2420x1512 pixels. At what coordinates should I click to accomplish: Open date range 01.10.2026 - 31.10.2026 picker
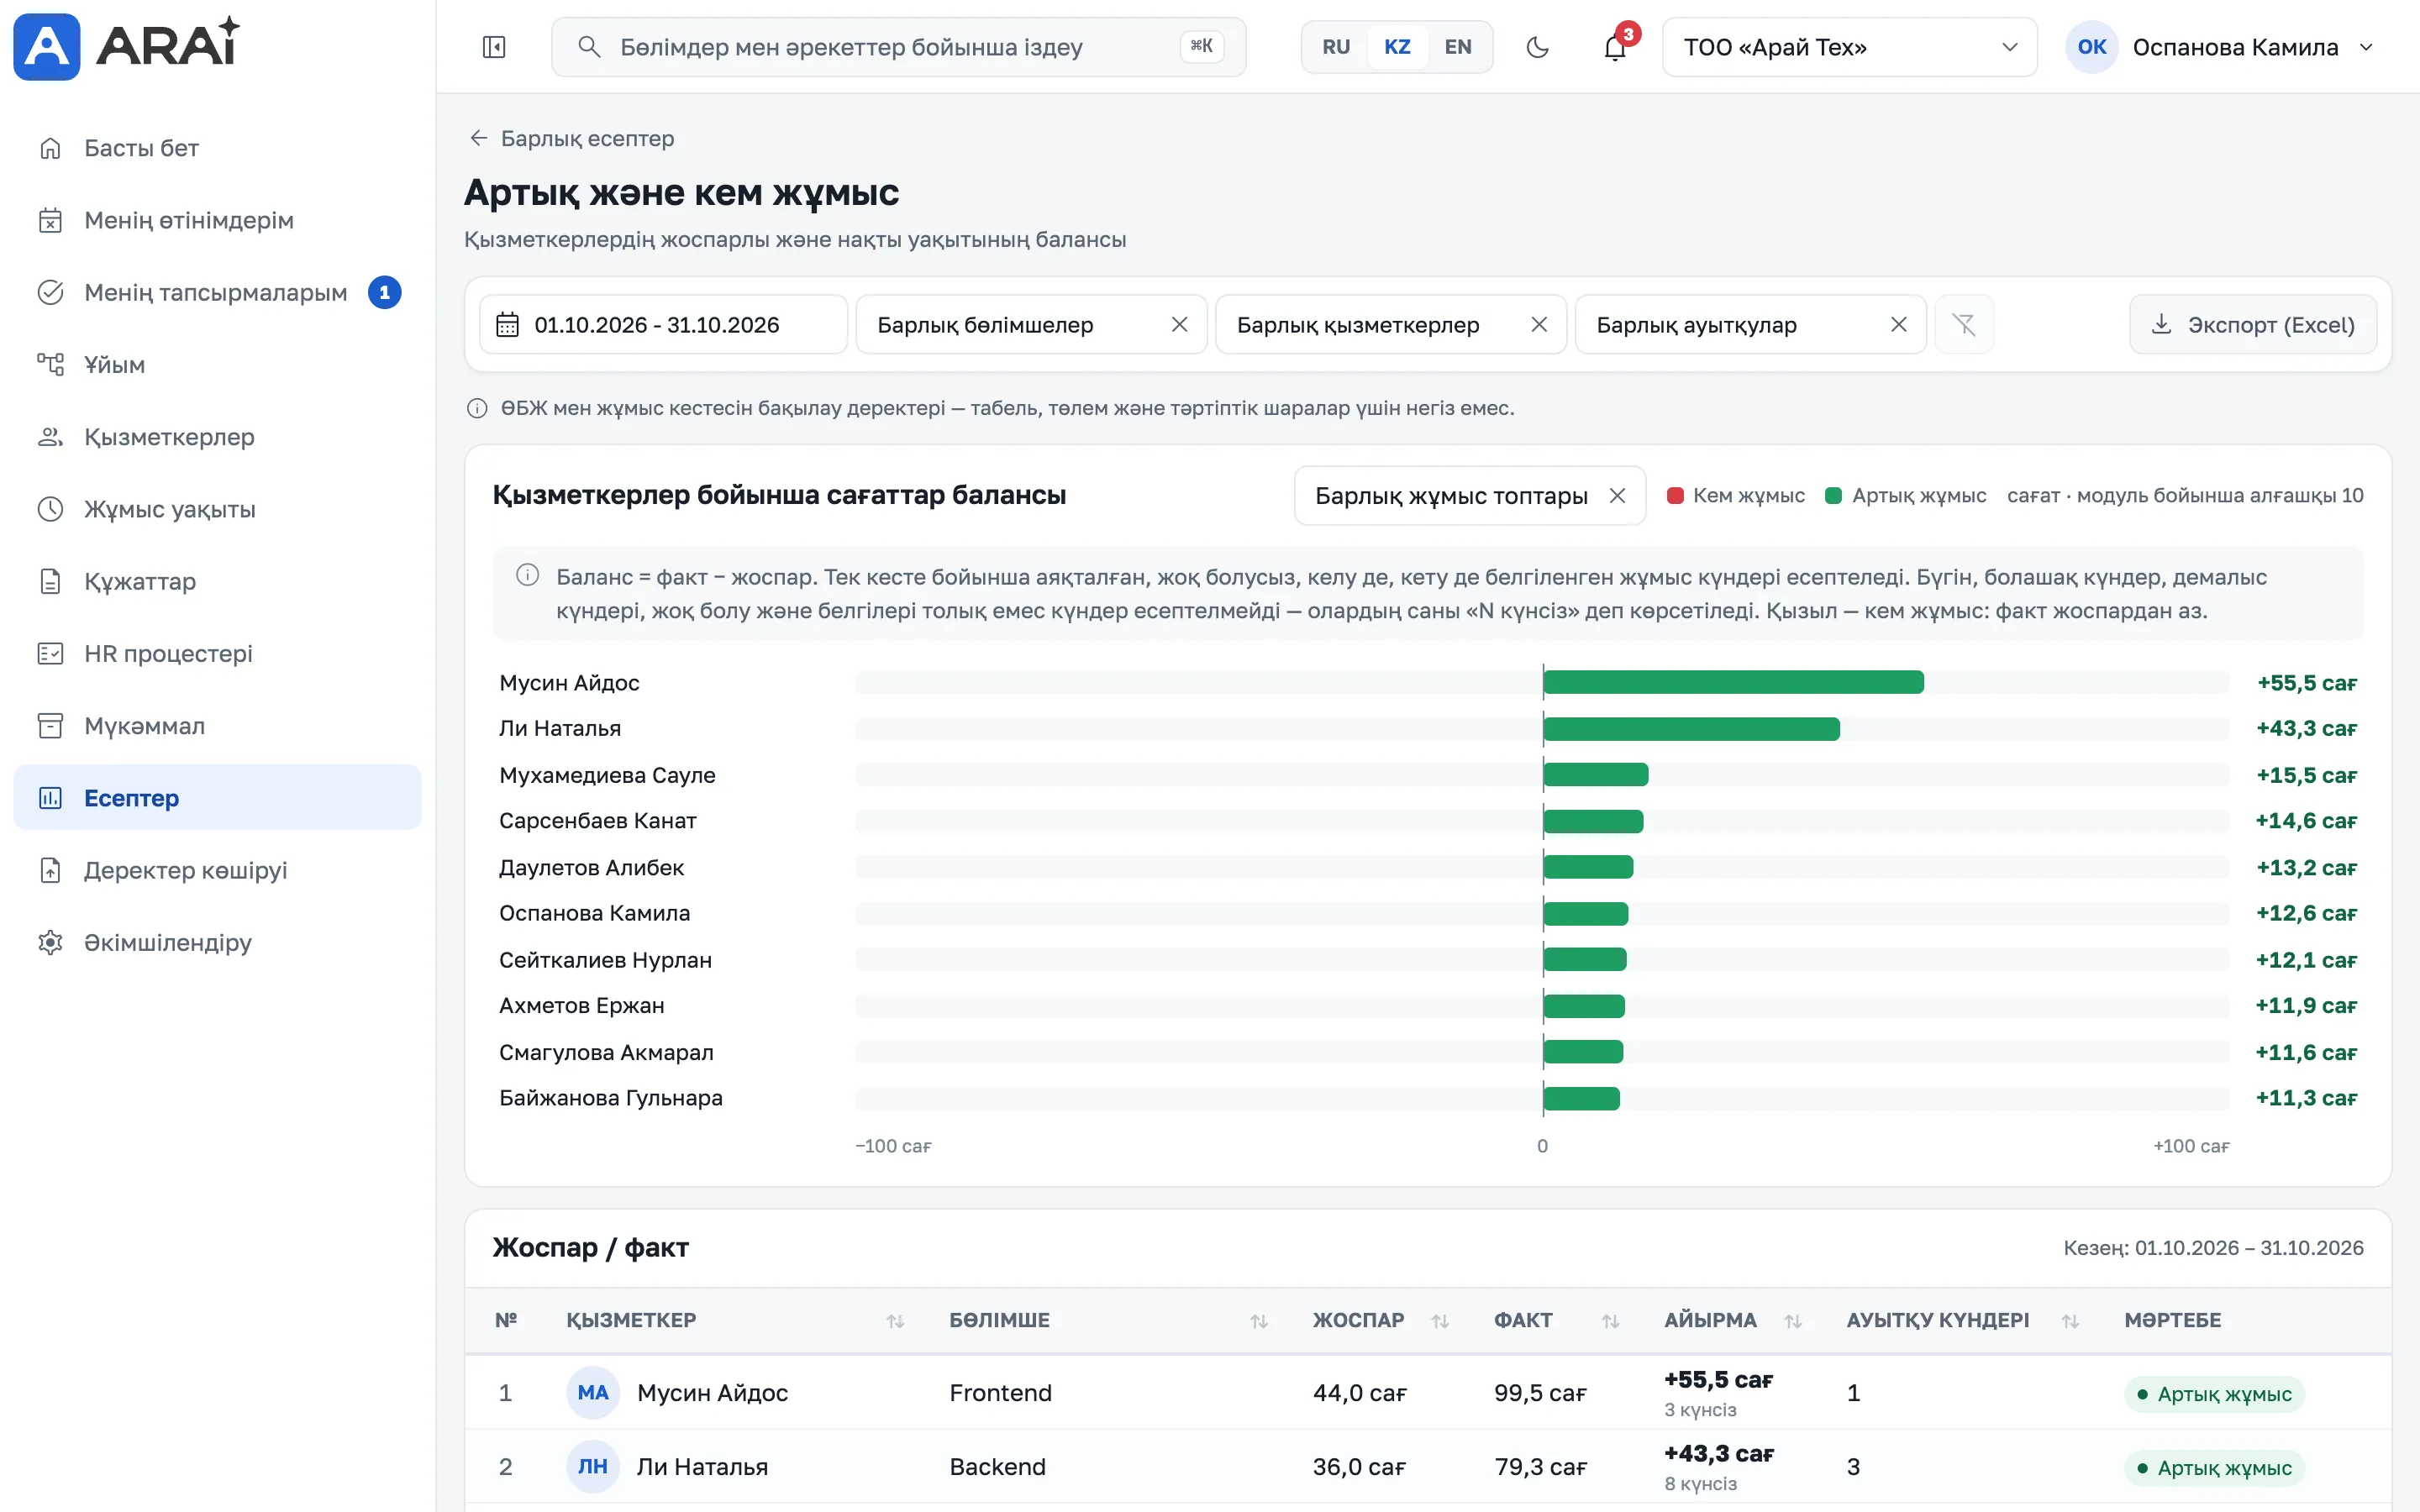[x=663, y=324]
